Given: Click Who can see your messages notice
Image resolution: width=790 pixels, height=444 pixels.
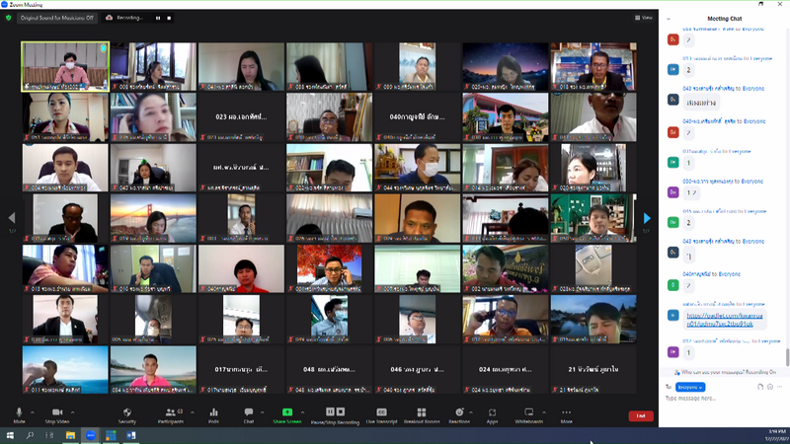Looking at the screenshot, I should coord(725,372).
